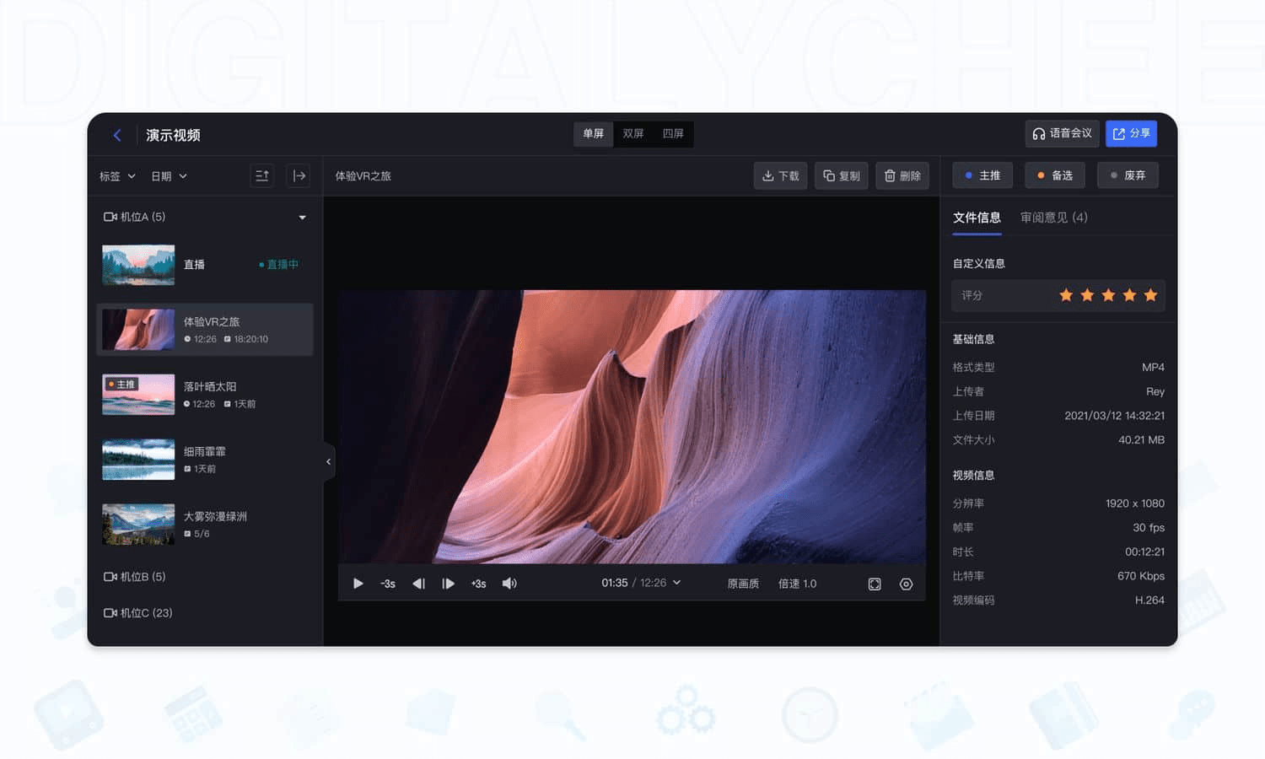This screenshot has height=759, width=1265.
Task: Open the 语音会议 voice meeting feature
Action: 1062,133
